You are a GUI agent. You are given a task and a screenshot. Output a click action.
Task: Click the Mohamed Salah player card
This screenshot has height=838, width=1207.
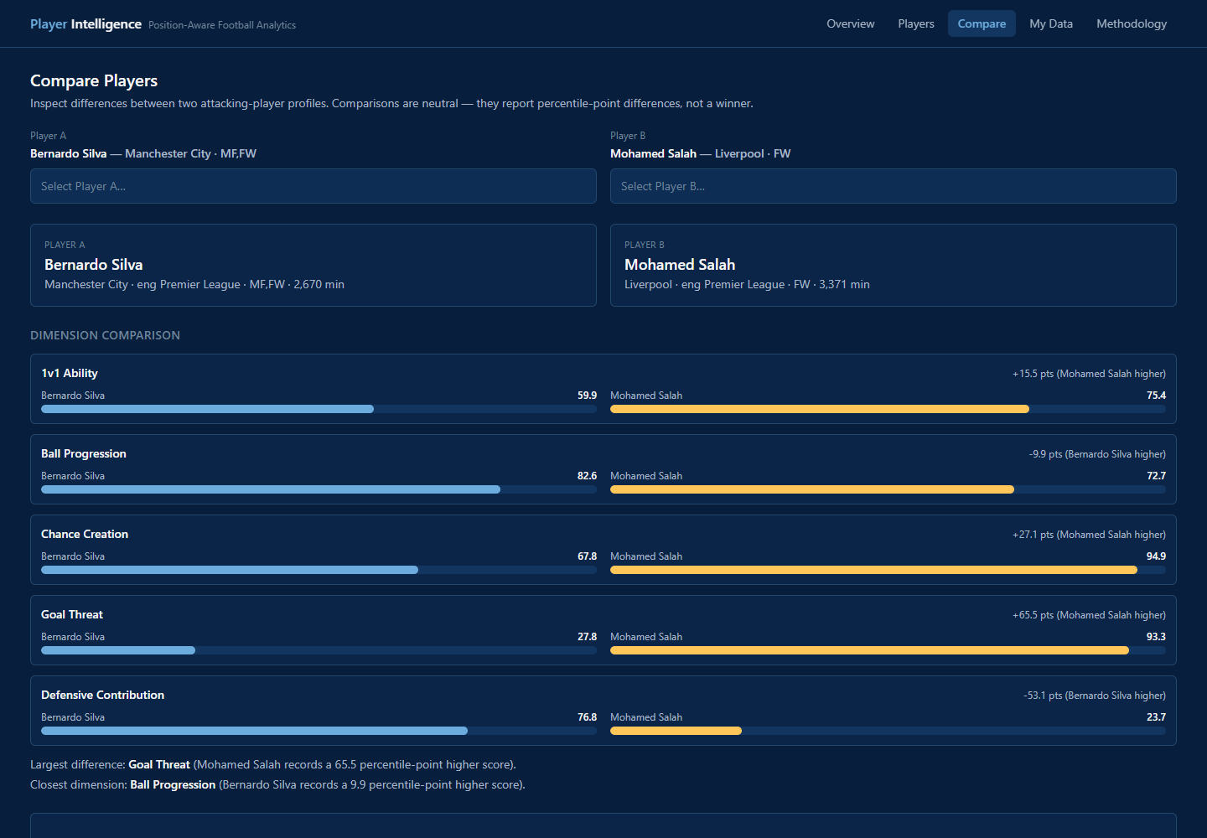click(x=894, y=265)
